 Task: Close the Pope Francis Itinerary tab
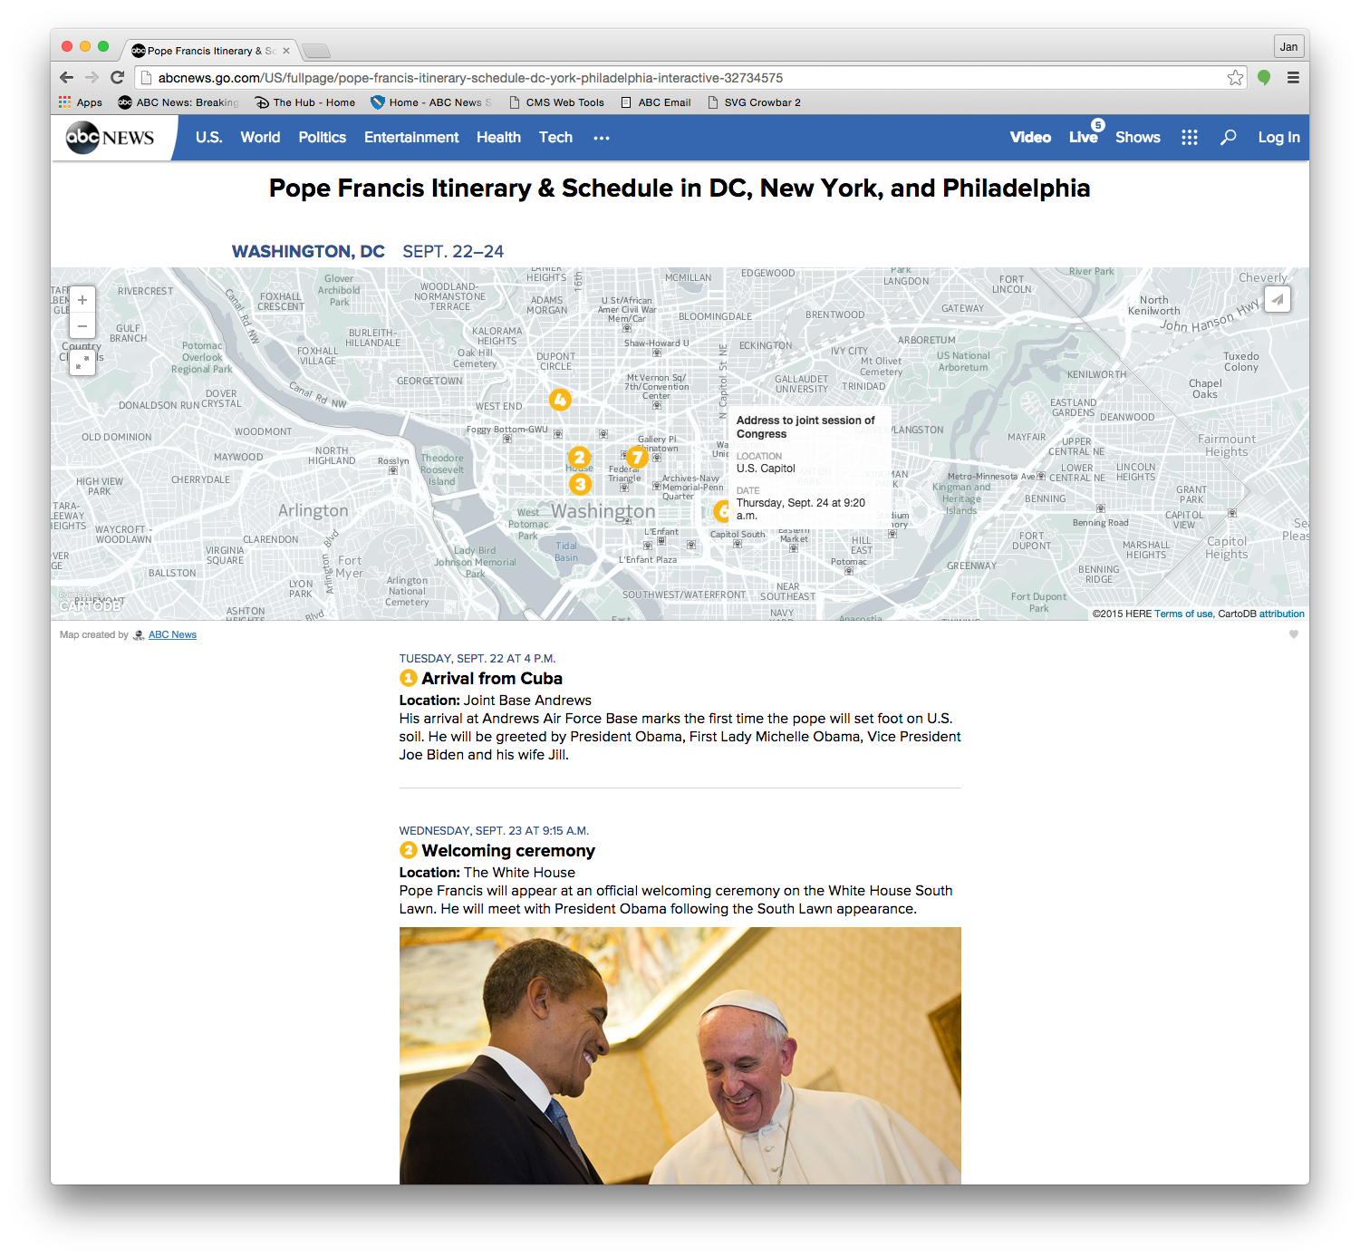pos(286,51)
